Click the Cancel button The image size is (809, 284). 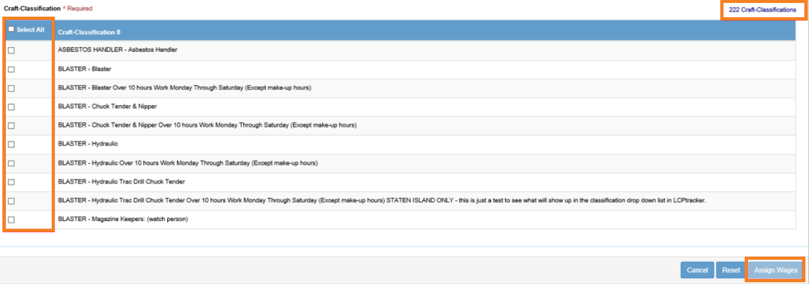tap(697, 270)
